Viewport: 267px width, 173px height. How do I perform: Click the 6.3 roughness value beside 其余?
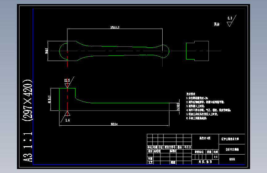[x=230, y=18]
